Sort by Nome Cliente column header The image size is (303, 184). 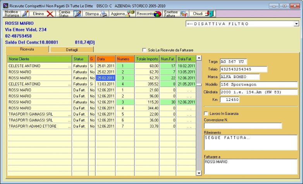click(x=40, y=59)
